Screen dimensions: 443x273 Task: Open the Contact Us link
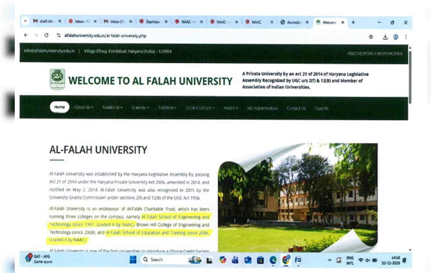pyautogui.click(x=296, y=108)
